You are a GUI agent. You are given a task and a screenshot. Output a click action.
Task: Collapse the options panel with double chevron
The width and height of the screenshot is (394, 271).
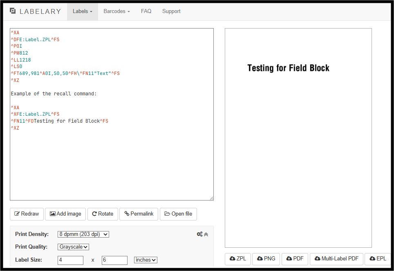(x=206, y=234)
